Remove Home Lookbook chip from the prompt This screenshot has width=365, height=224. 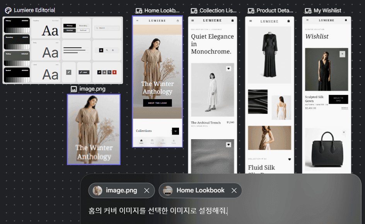coord(234,190)
